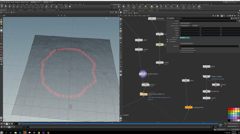Image resolution: width=240 pixels, height=134 pixels.
Task: Select the attribtransfer1 node icon
Action: point(143,74)
